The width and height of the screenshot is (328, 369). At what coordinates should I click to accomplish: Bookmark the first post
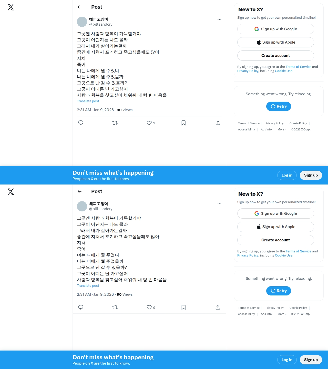(183, 123)
